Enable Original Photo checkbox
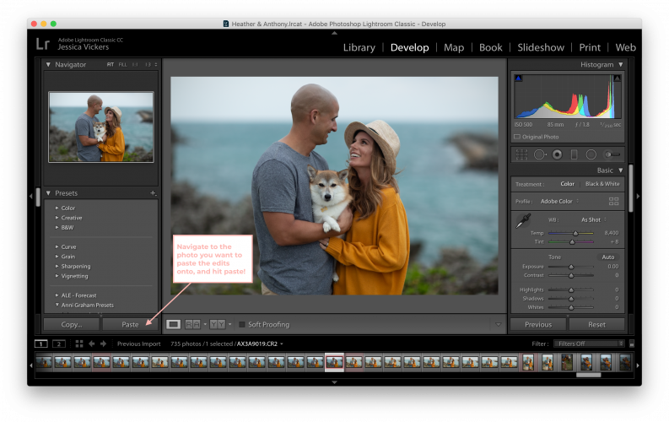The width and height of the screenshot is (669, 422). pos(517,137)
